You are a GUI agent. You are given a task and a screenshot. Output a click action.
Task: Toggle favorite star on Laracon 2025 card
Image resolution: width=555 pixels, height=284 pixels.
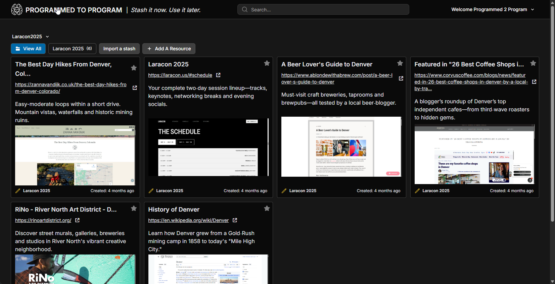pyautogui.click(x=267, y=63)
